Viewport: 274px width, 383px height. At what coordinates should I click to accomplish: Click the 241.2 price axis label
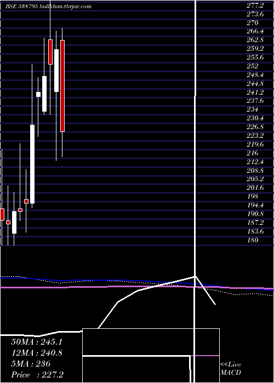255,92
